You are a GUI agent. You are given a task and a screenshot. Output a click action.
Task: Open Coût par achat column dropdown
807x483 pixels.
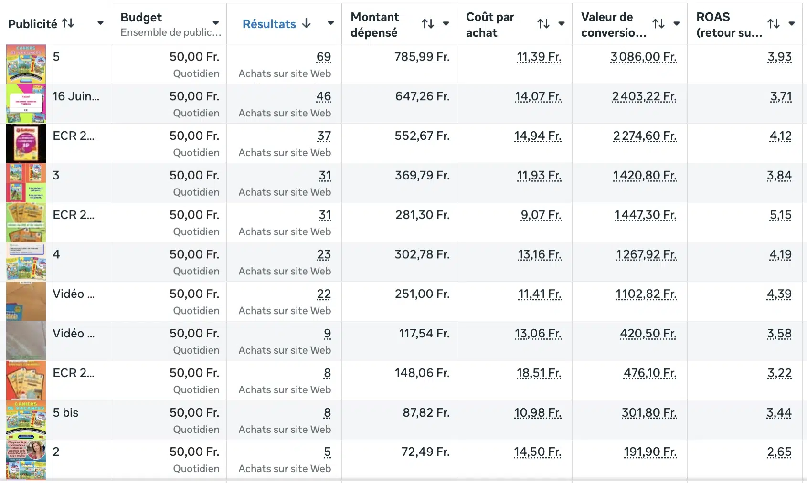[562, 23]
